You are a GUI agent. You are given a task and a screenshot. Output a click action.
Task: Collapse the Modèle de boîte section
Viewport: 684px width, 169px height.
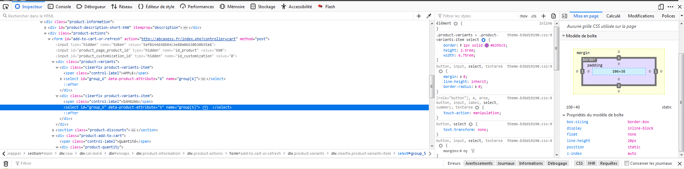(x=564, y=36)
